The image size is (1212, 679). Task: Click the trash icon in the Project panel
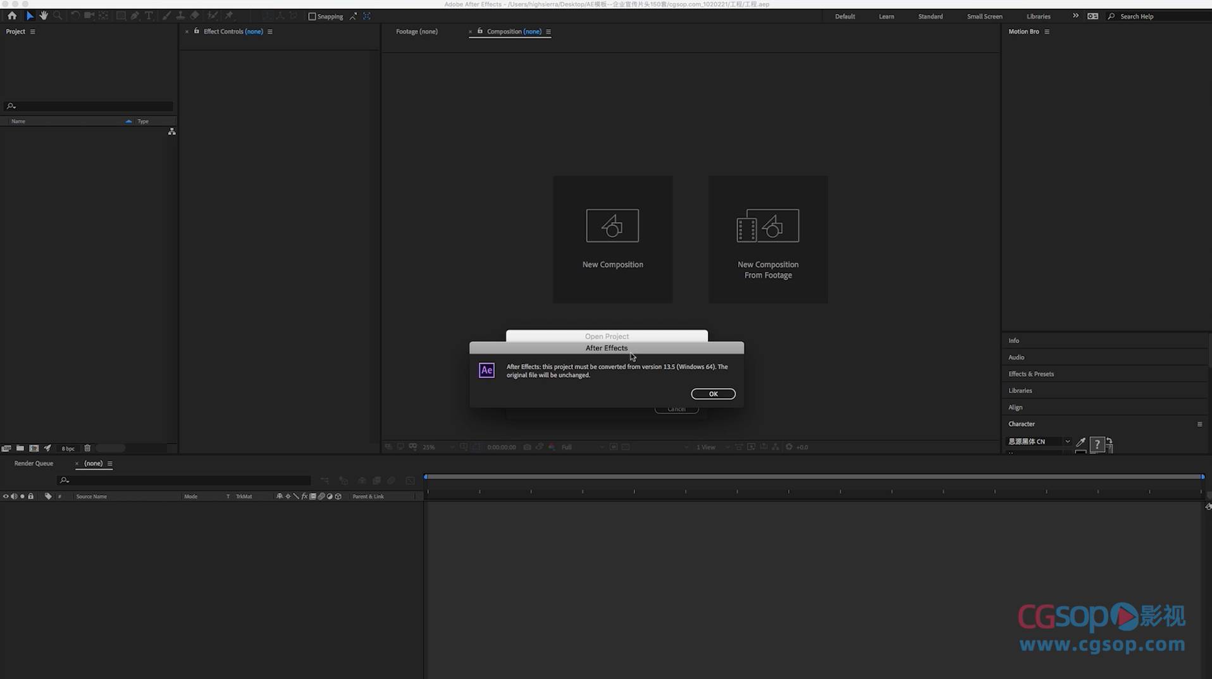pyautogui.click(x=87, y=448)
